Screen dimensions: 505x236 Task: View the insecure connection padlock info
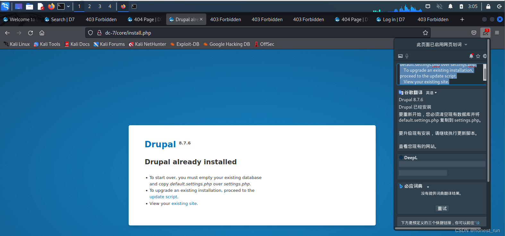[x=99, y=33]
